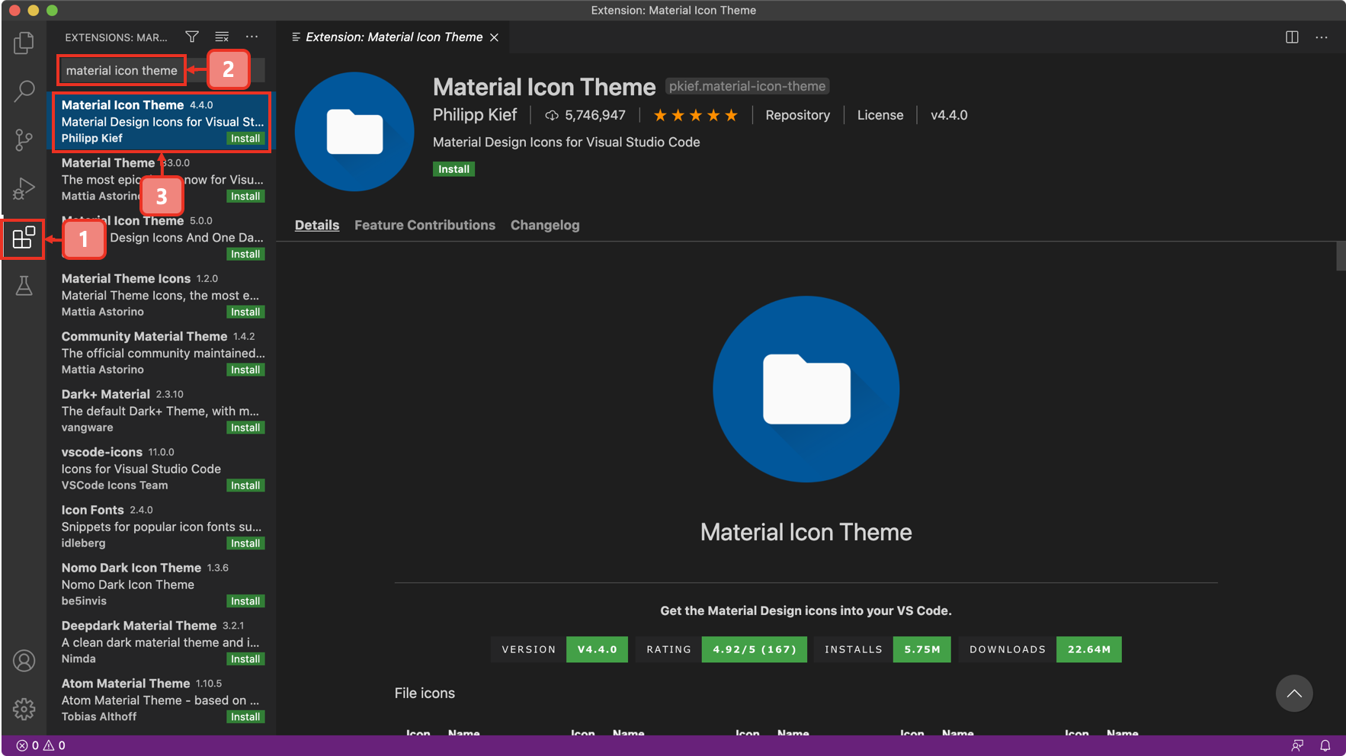Screen dimensions: 1346x756
Task: Install Community Material Theme extension
Action: point(245,370)
